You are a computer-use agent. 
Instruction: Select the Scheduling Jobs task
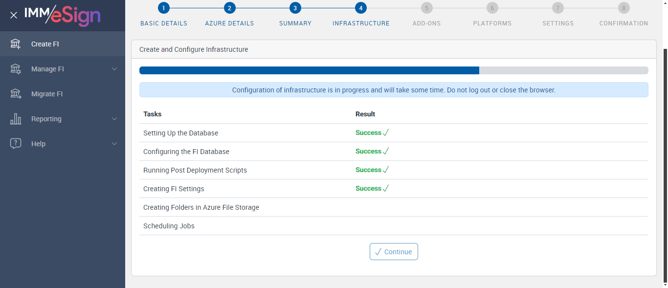click(x=169, y=226)
